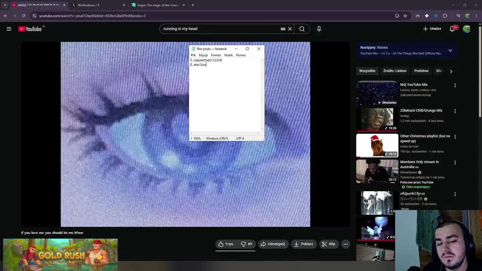The height and width of the screenshot is (271, 482).
Task: Click UTF-8 in Notatnik status bar
Action: pos(240,139)
